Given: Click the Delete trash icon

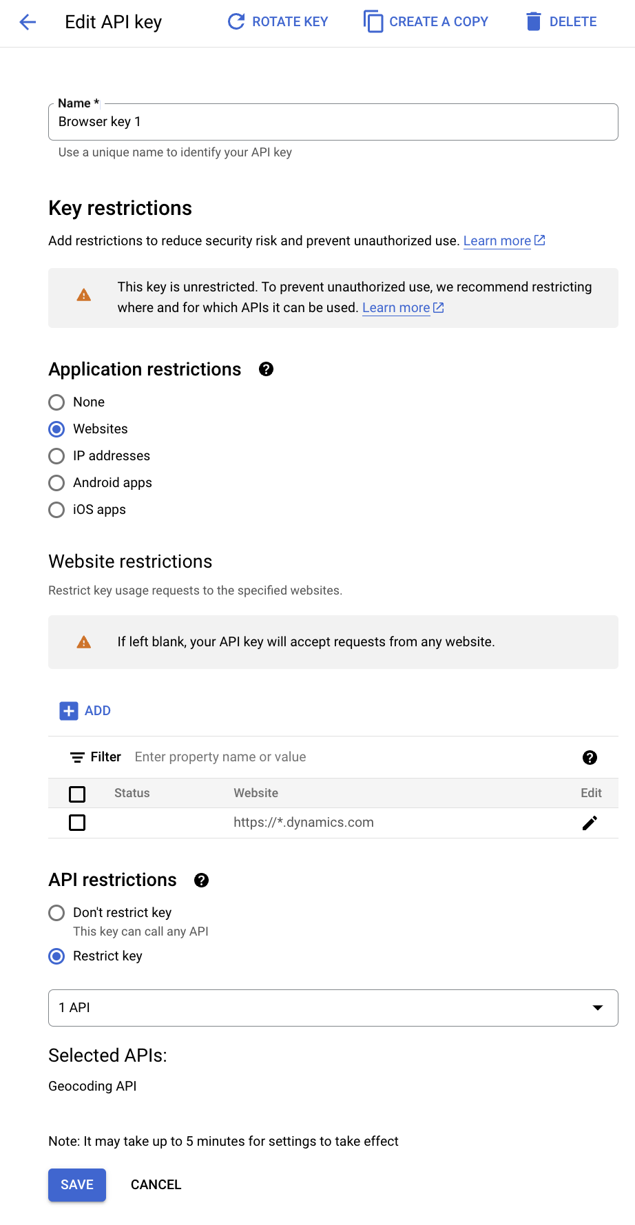Looking at the screenshot, I should pyautogui.click(x=534, y=22).
